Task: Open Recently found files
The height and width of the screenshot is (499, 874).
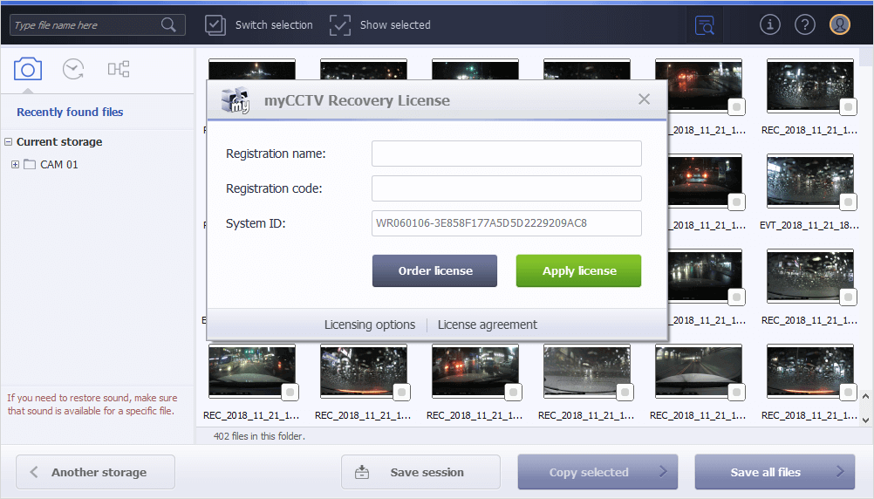Action: (x=70, y=112)
